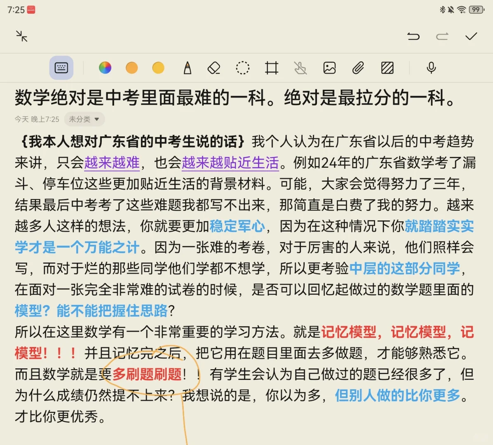Tap the timestamp 今天 晚上7:25
Screen dimensions: 493x445
point(37,119)
